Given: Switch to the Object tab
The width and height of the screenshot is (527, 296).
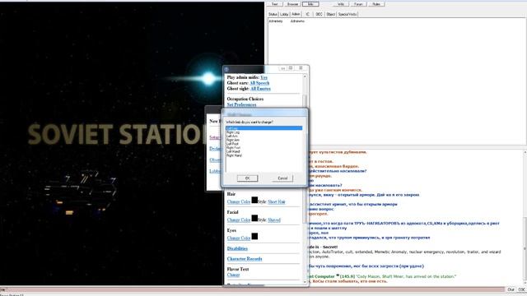Looking at the screenshot, I should click(331, 15).
